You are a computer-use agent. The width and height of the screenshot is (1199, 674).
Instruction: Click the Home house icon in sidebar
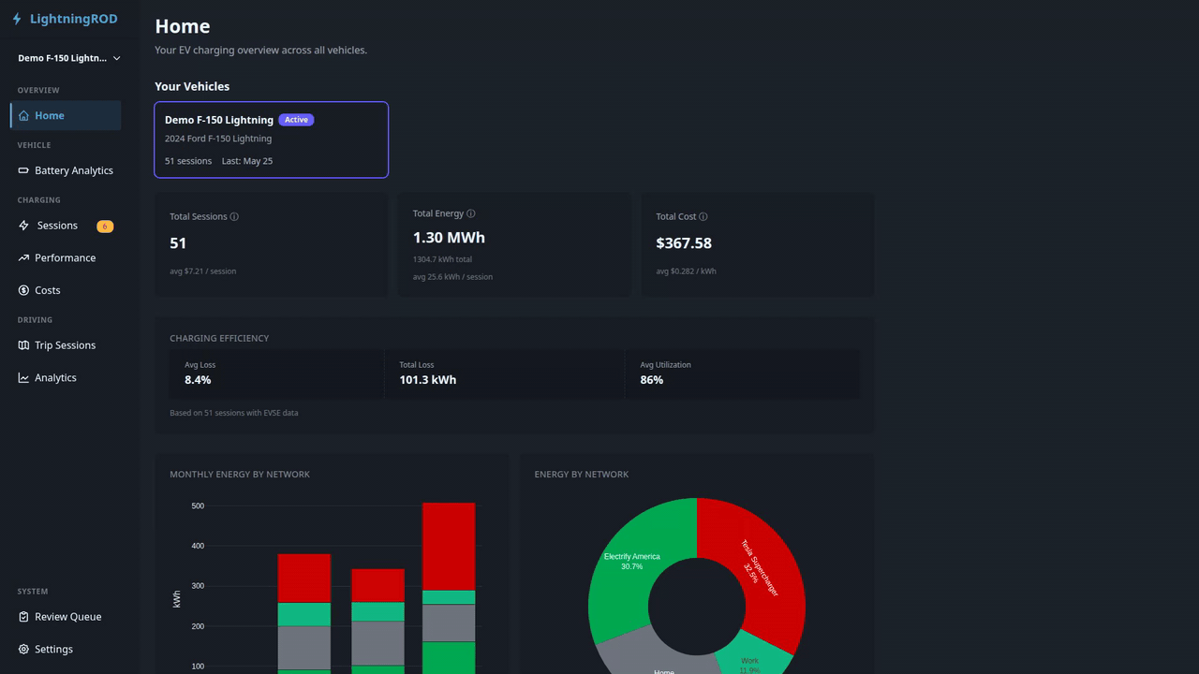pos(23,116)
